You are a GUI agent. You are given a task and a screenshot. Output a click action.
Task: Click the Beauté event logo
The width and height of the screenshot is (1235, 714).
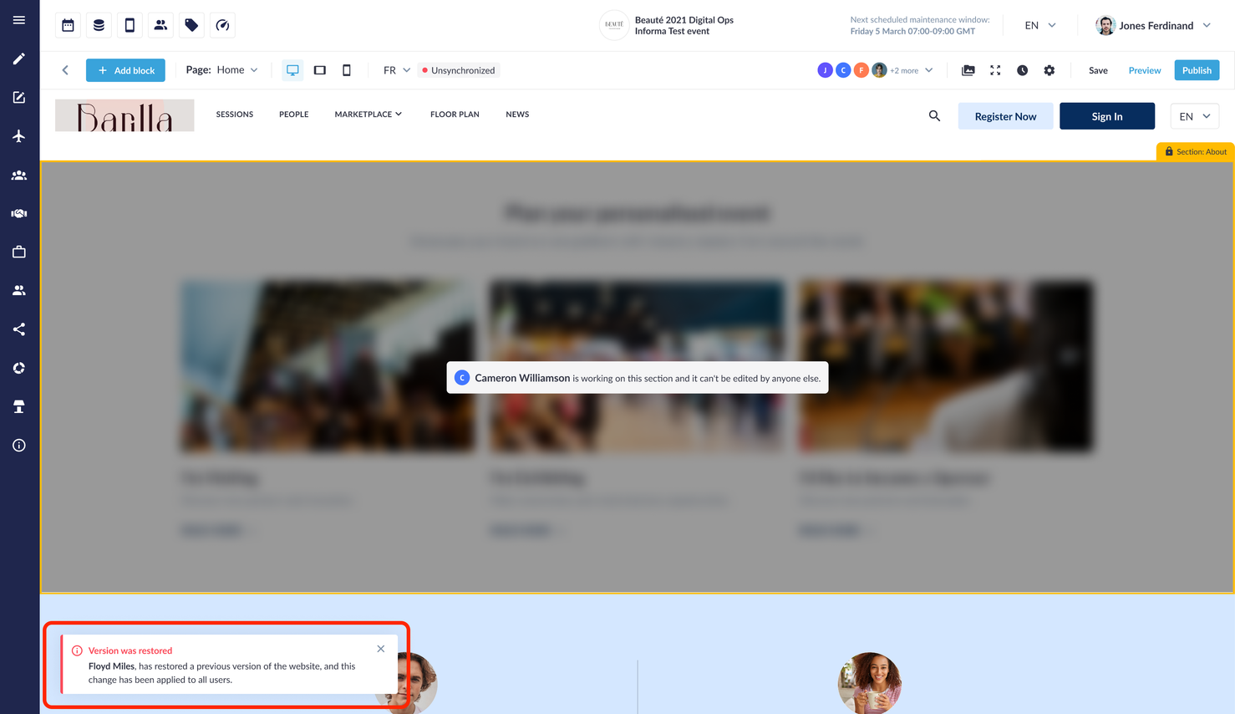pyautogui.click(x=614, y=25)
